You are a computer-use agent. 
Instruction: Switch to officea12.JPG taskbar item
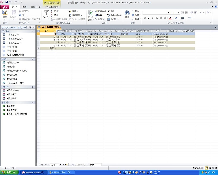pos(61,173)
